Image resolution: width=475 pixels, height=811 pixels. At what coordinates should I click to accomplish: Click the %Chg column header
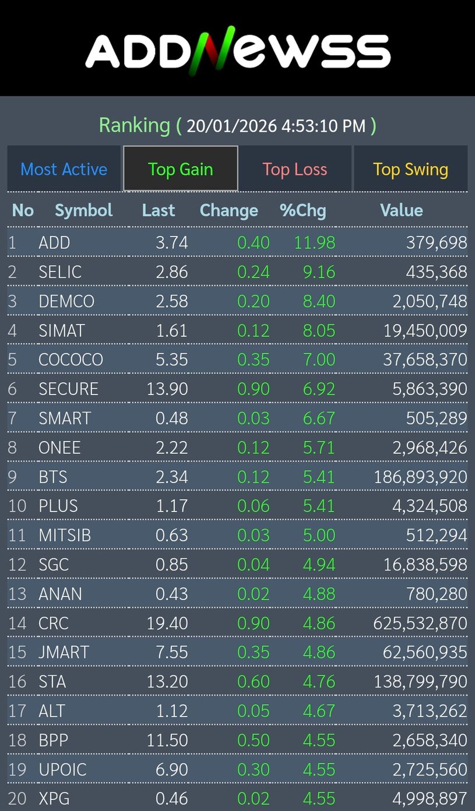(303, 210)
